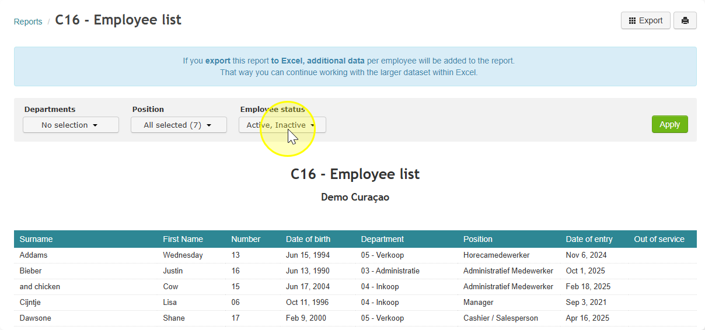Select surname Dawsone row
705x330 pixels.
(34, 318)
